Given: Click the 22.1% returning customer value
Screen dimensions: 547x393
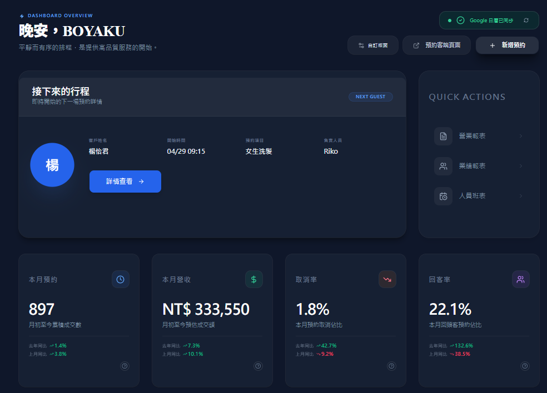Looking at the screenshot, I should (450, 309).
